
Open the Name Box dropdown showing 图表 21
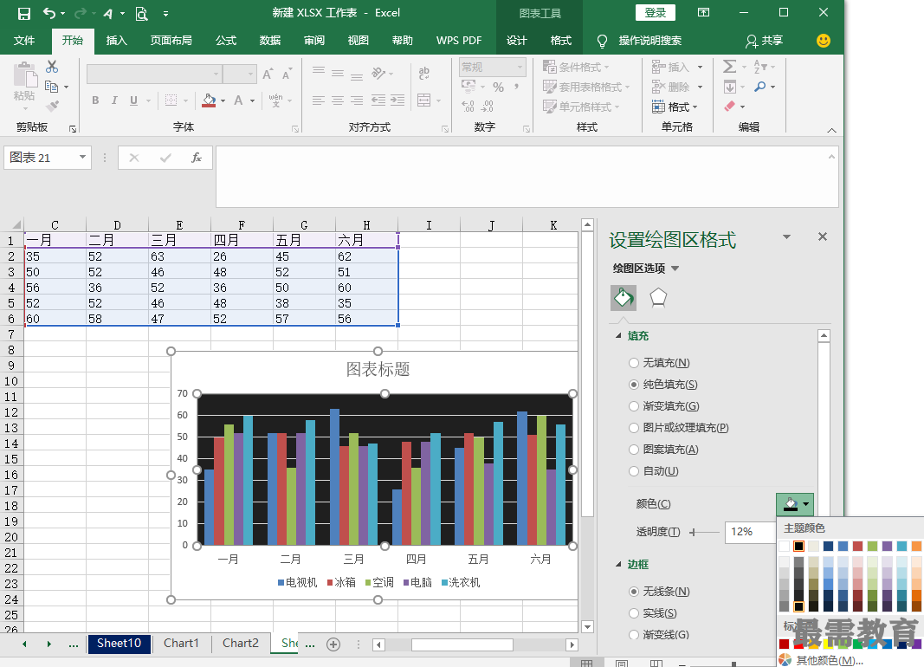(x=82, y=158)
